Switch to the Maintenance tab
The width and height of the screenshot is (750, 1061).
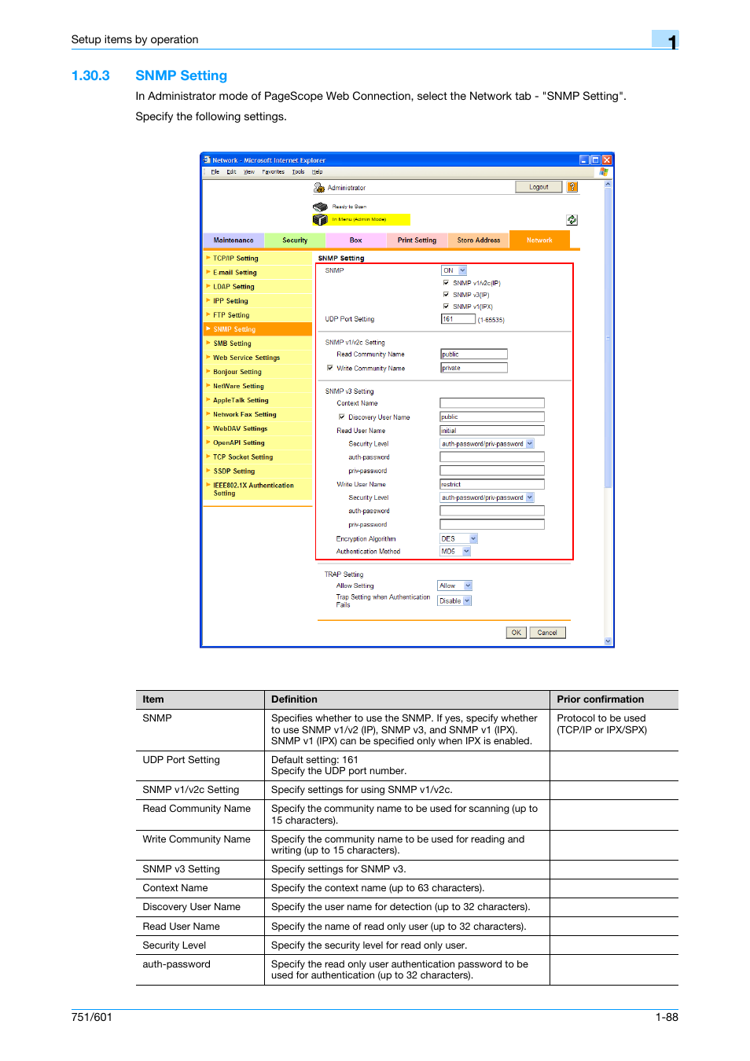233,240
